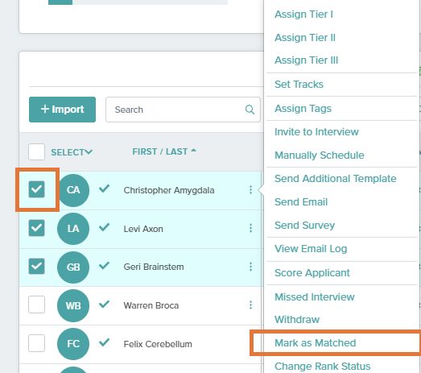Toggle the select-all header checkbox

36,151
